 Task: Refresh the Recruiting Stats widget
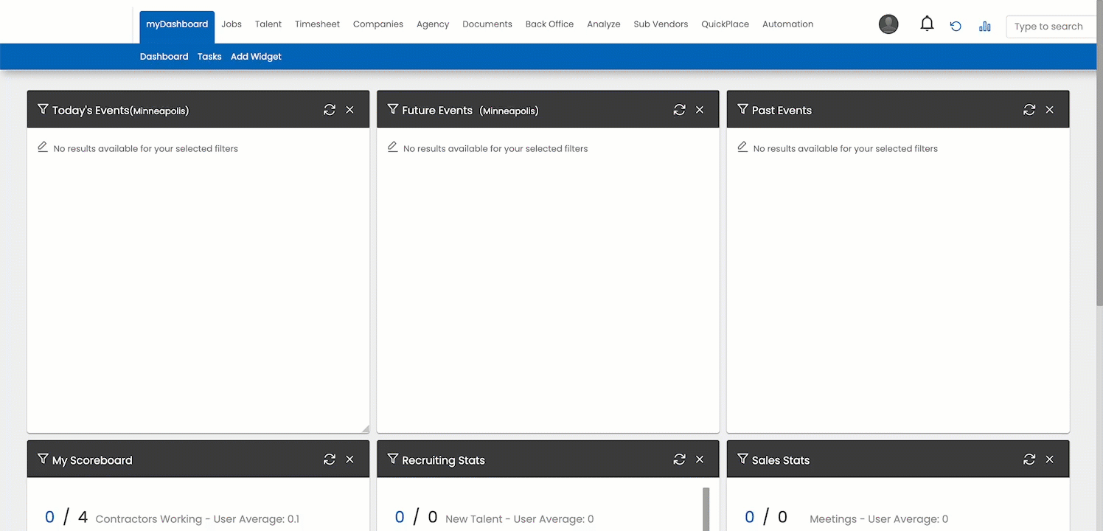pyautogui.click(x=680, y=459)
